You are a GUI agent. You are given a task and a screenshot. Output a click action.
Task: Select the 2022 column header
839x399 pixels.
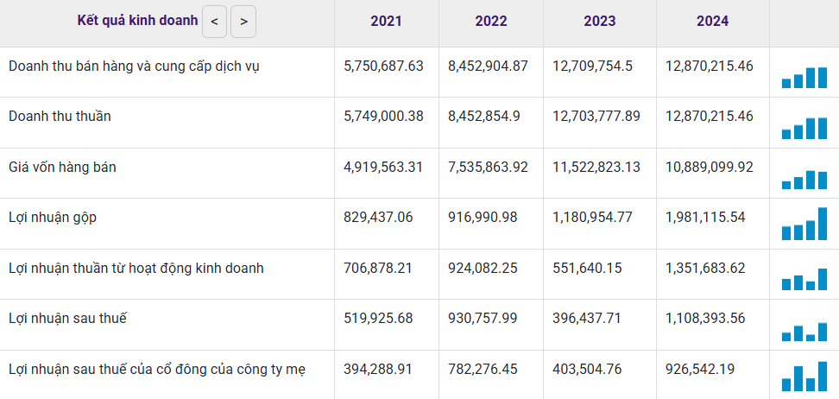pyautogui.click(x=490, y=21)
